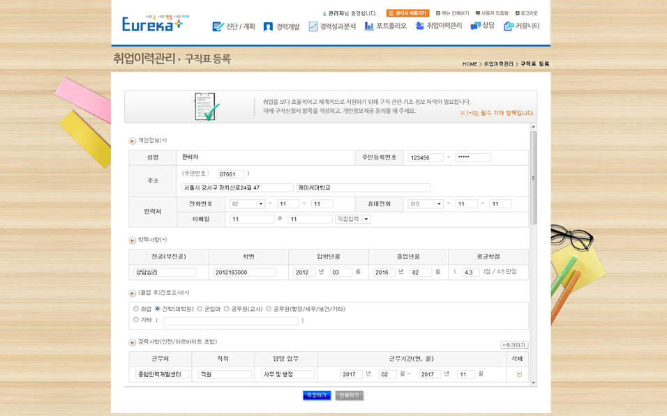Image resolution: width=667 pixels, height=416 pixels.
Task: Click the 학번 input field 2012183000
Action: (x=245, y=272)
